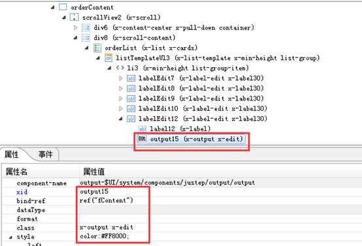Click the div8 scroll-content icon

pyautogui.click(x=86, y=38)
